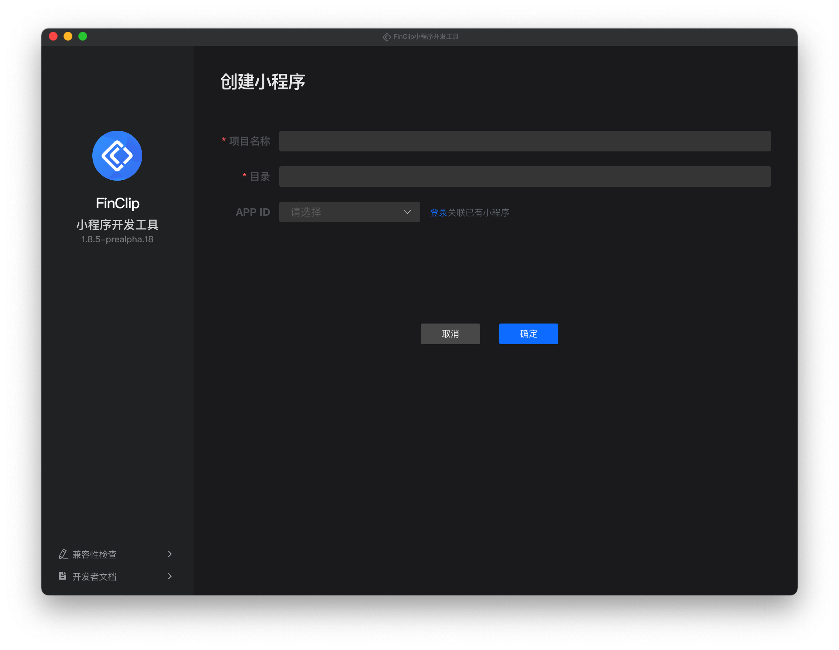Click the 登录 link

click(x=438, y=212)
